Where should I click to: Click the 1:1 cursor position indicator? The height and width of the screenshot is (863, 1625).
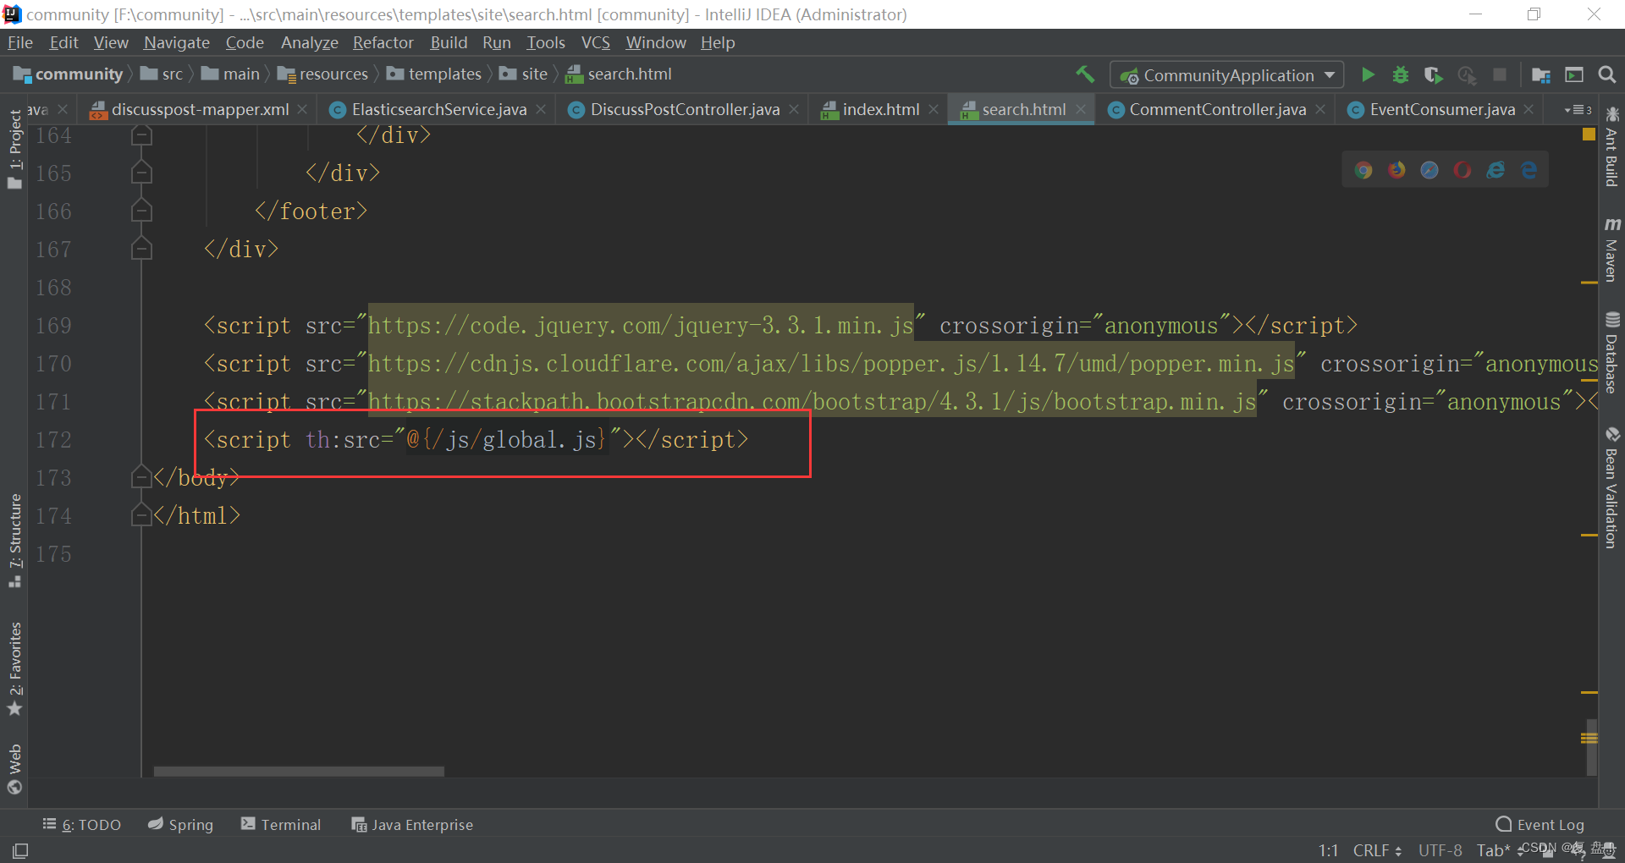click(x=1328, y=850)
